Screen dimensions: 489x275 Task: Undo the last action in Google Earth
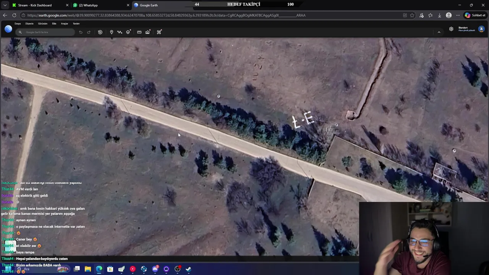click(x=81, y=32)
